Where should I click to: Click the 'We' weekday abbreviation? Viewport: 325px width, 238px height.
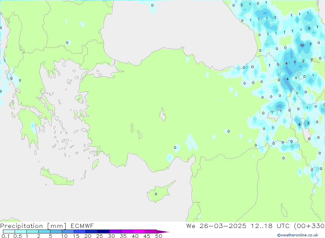pyautogui.click(x=191, y=226)
